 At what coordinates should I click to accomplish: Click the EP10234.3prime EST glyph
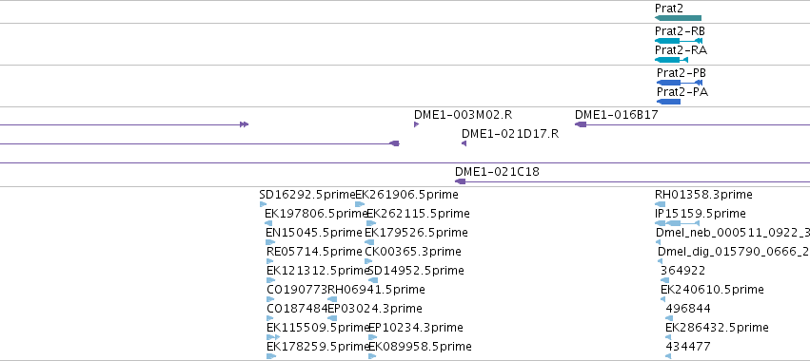tap(373, 337)
